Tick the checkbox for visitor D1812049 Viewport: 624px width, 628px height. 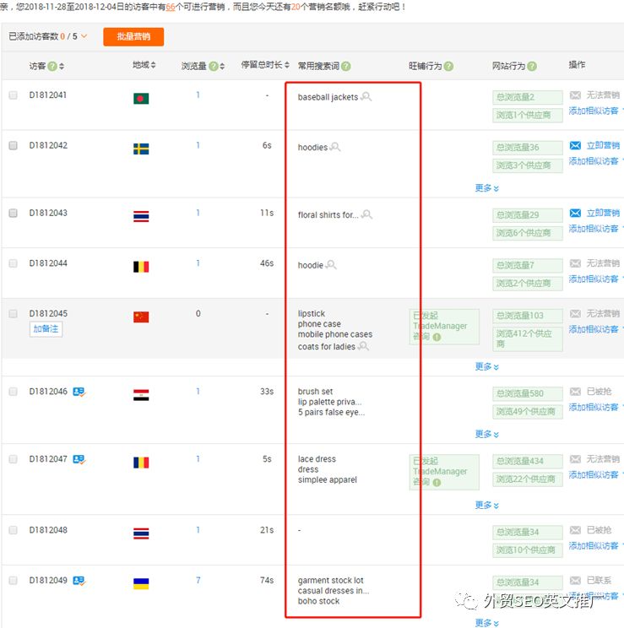click(x=14, y=581)
